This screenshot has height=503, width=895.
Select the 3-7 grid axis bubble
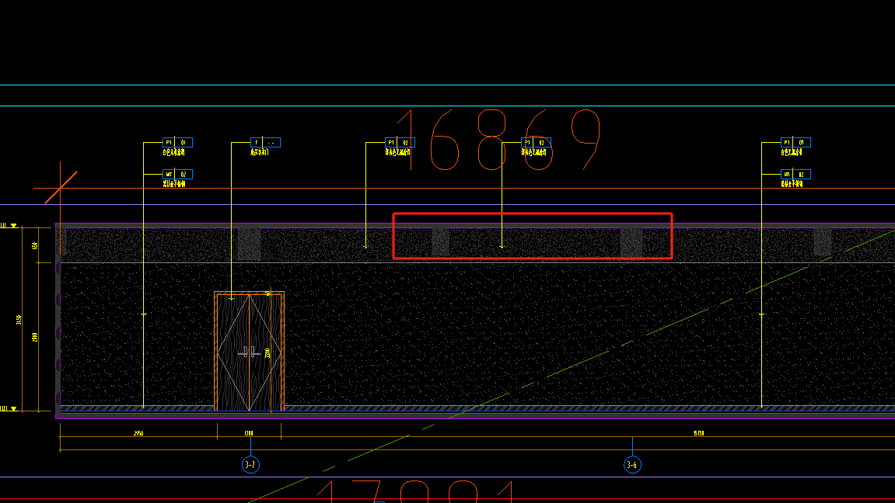tap(250, 465)
